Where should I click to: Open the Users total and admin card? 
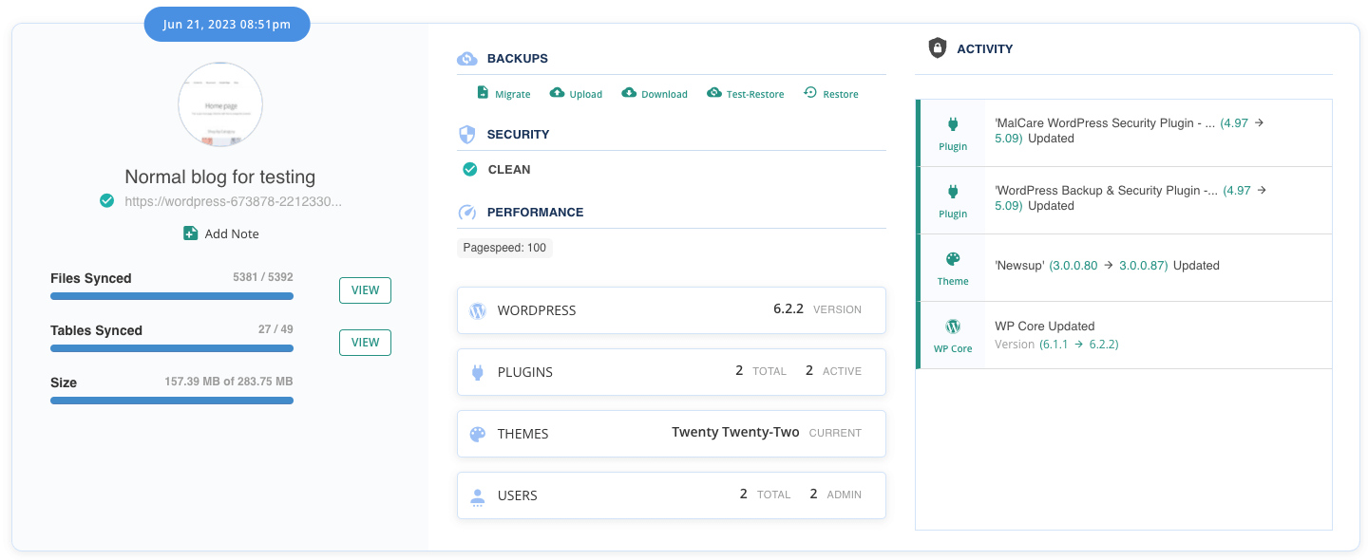[x=672, y=495]
